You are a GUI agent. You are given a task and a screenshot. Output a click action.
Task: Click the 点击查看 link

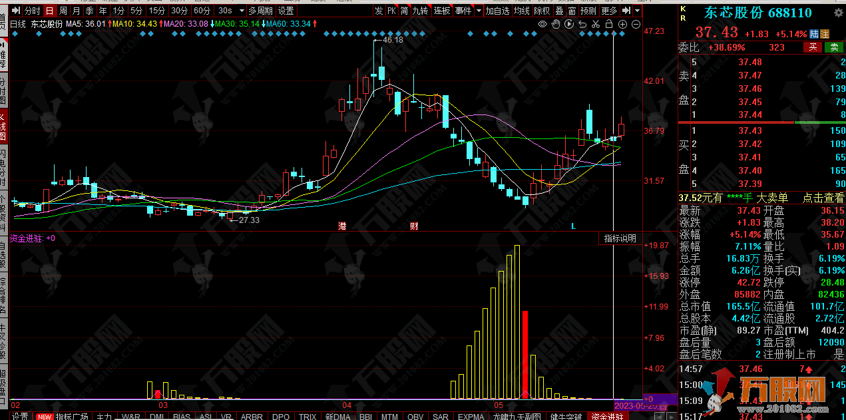pos(823,198)
